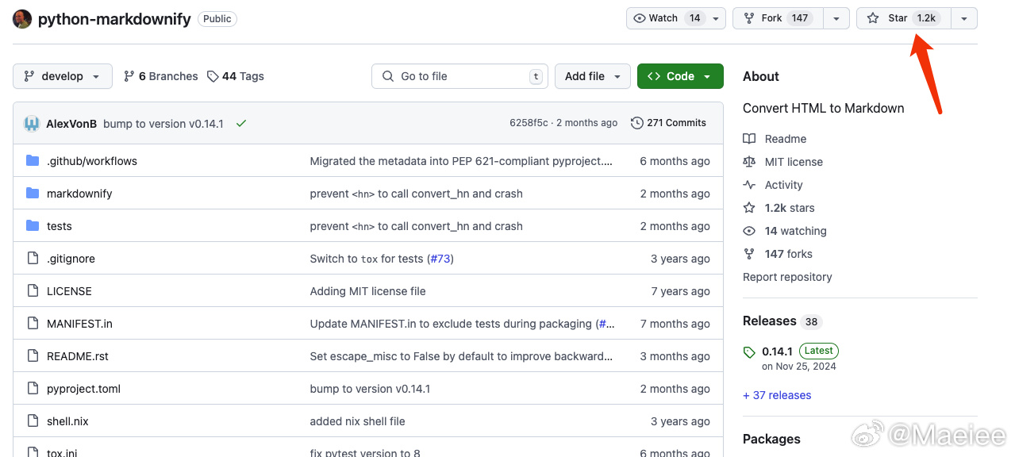Open commit history via 271 Commits
This screenshot has height=457, width=1015.
[668, 123]
